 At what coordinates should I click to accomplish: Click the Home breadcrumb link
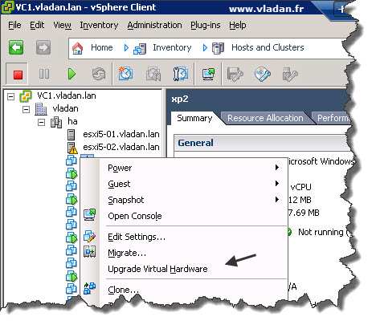pos(102,47)
